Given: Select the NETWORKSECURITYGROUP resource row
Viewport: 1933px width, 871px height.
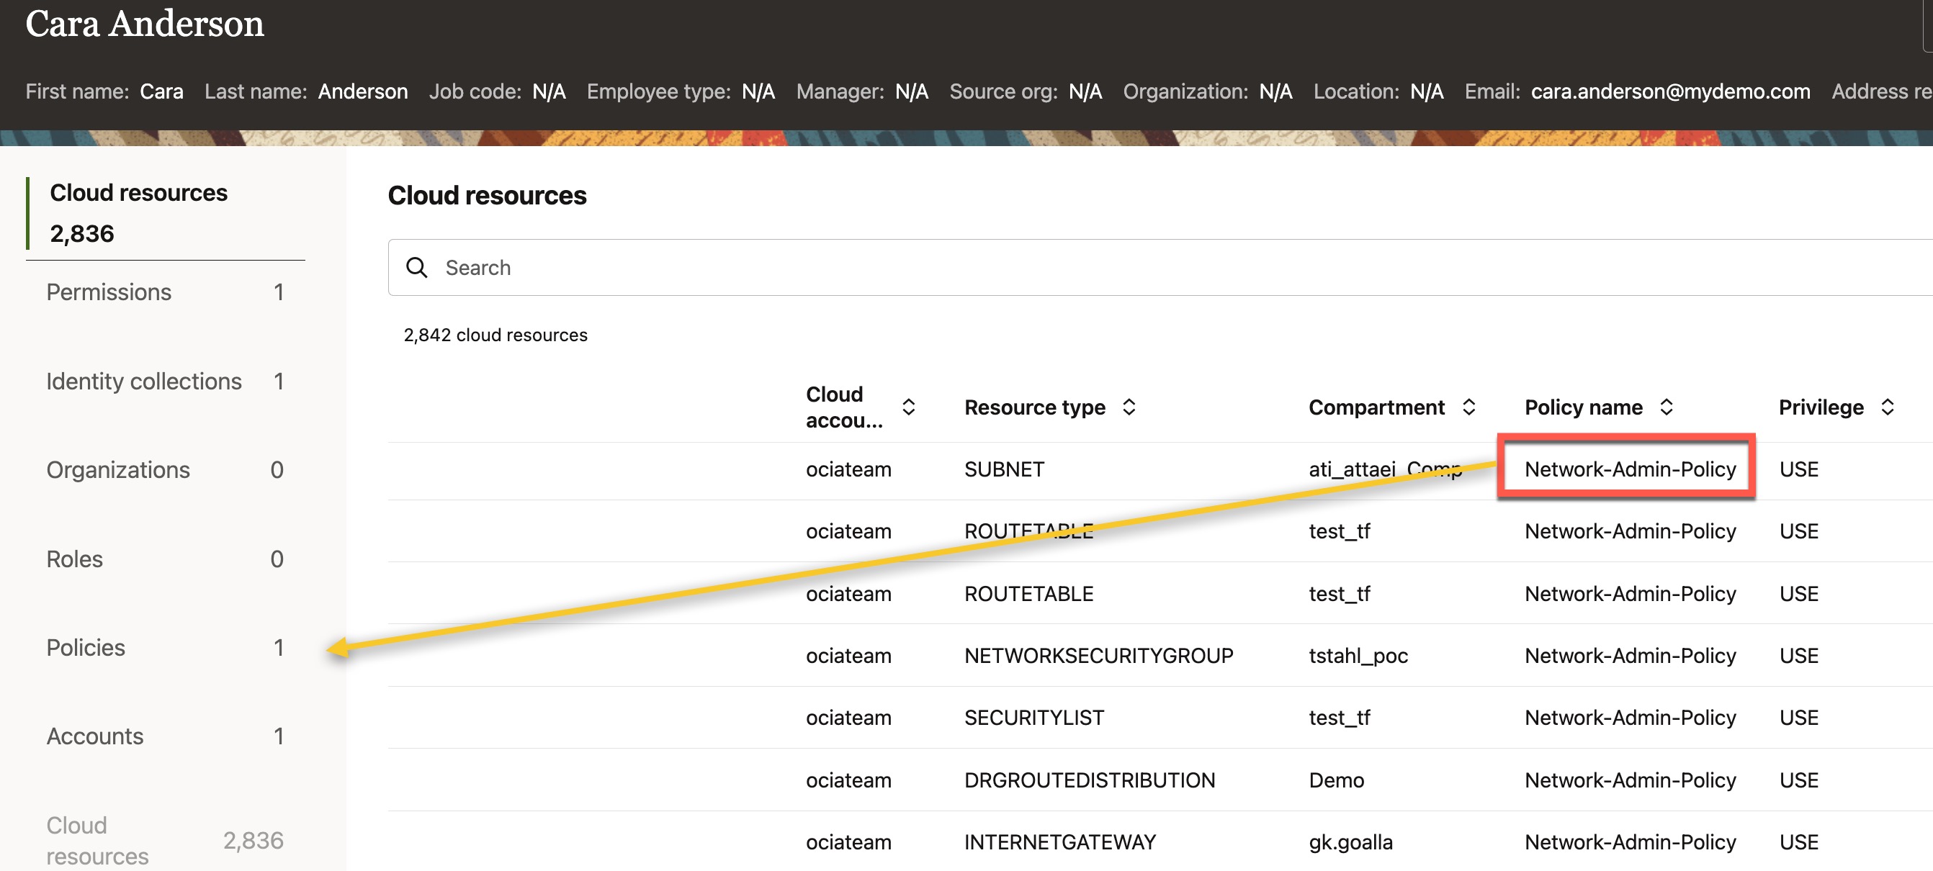Looking at the screenshot, I should (1098, 656).
